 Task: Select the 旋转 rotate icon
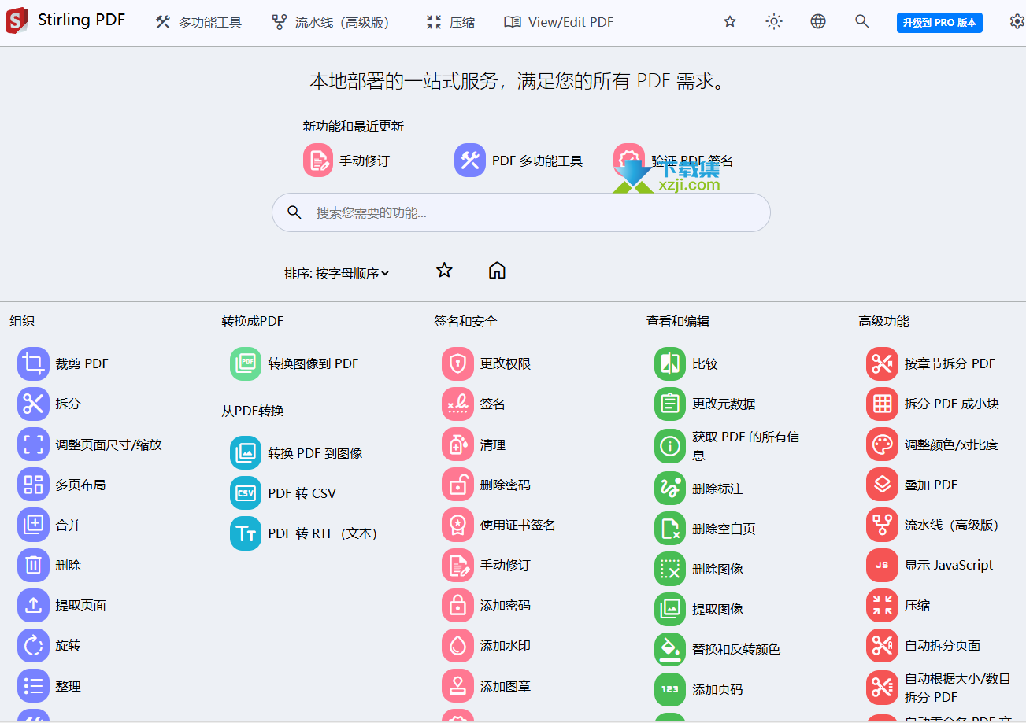pos(33,645)
